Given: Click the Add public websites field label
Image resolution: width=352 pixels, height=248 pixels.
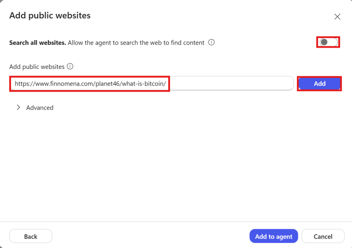Looking at the screenshot, I should click(37, 67).
